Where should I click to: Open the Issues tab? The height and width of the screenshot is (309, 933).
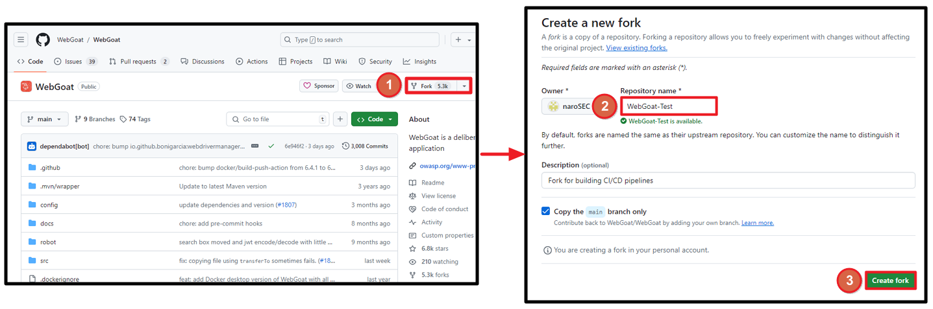(76, 62)
